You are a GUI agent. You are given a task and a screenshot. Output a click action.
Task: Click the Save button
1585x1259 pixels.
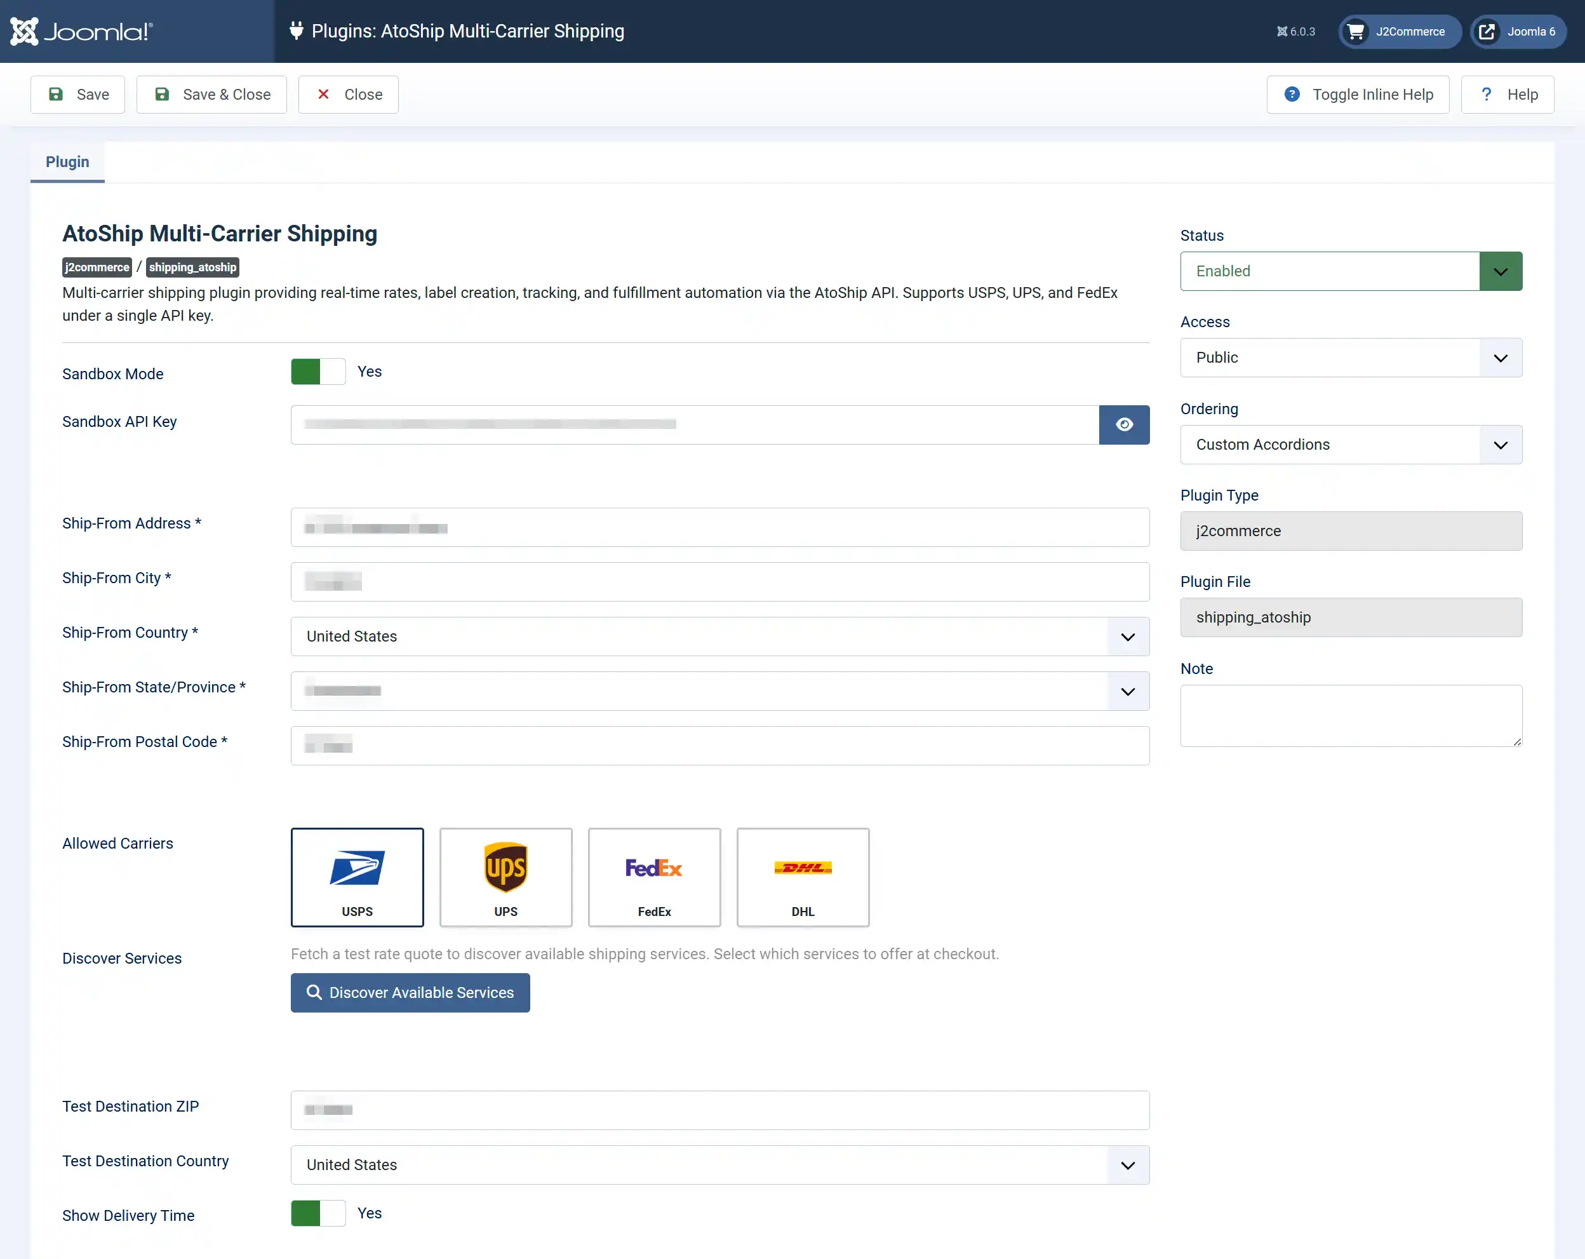pyautogui.click(x=78, y=95)
